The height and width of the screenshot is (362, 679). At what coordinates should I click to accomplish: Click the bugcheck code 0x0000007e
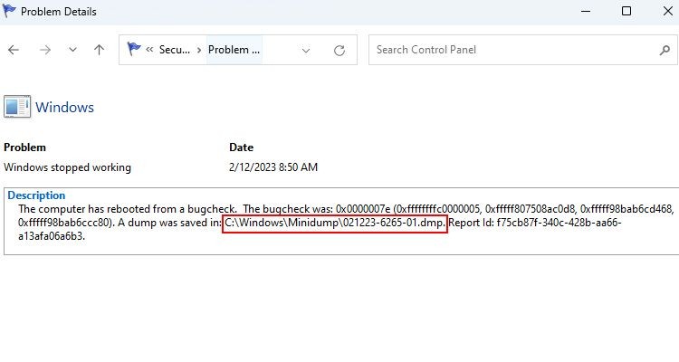tap(363, 209)
